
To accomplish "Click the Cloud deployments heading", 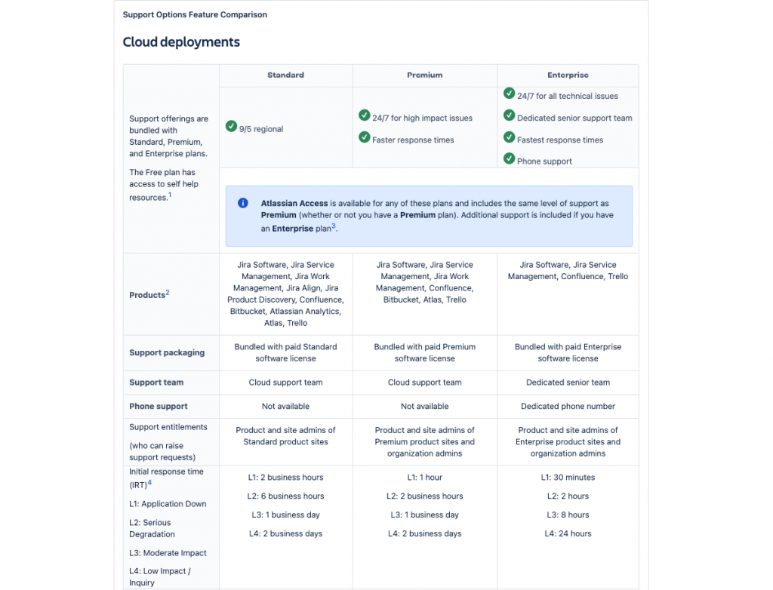I will (x=181, y=42).
